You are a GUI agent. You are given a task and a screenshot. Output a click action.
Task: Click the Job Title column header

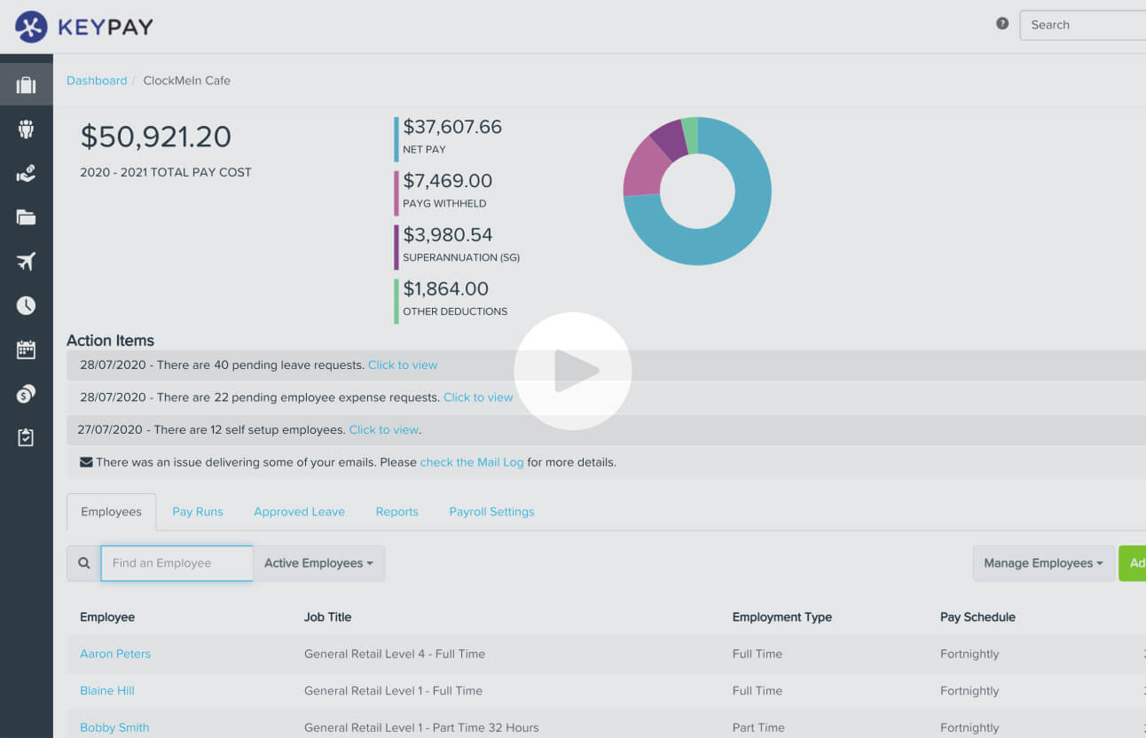(328, 617)
